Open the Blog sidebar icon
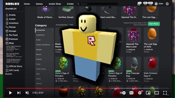 [x=7, y=43]
